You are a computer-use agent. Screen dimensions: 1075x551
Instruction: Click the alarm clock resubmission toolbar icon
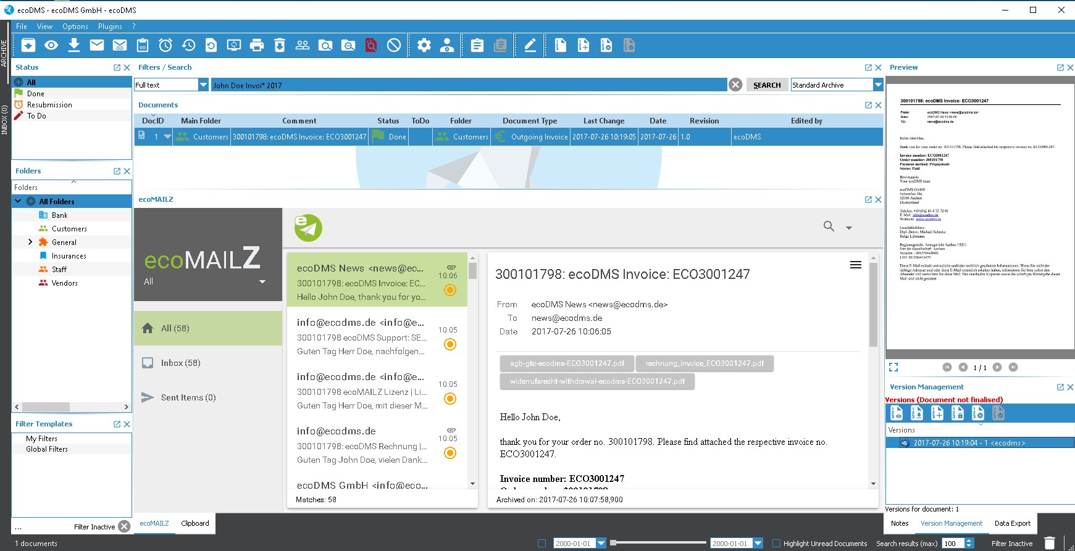coord(165,45)
